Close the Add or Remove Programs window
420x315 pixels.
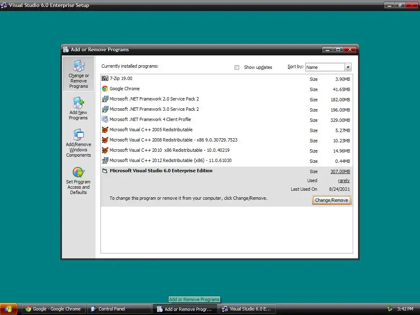[x=350, y=50]
